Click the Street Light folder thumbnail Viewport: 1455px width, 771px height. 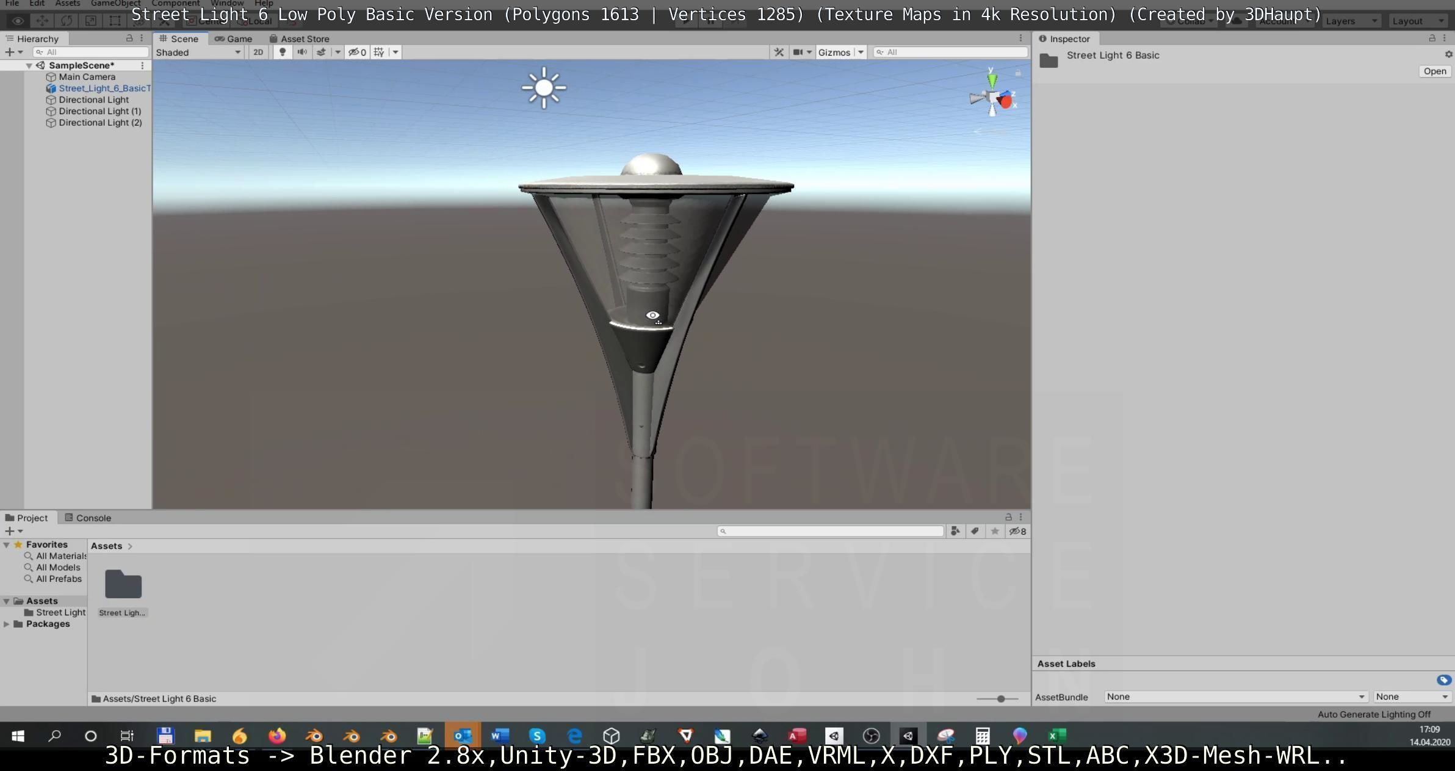tap(123, 584)
